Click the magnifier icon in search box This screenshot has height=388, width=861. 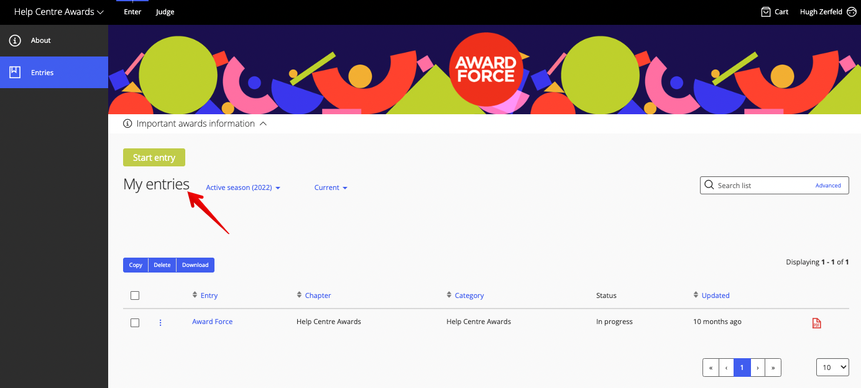pos(709,185)
